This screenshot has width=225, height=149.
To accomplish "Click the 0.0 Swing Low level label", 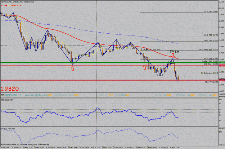I will (x=210, y=73).
